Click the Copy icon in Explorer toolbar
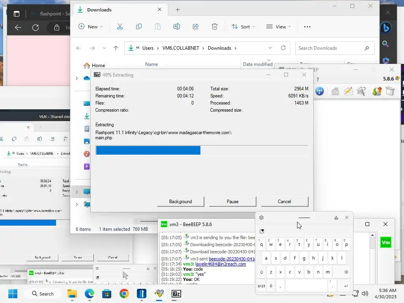 click(x=138, y=26)
